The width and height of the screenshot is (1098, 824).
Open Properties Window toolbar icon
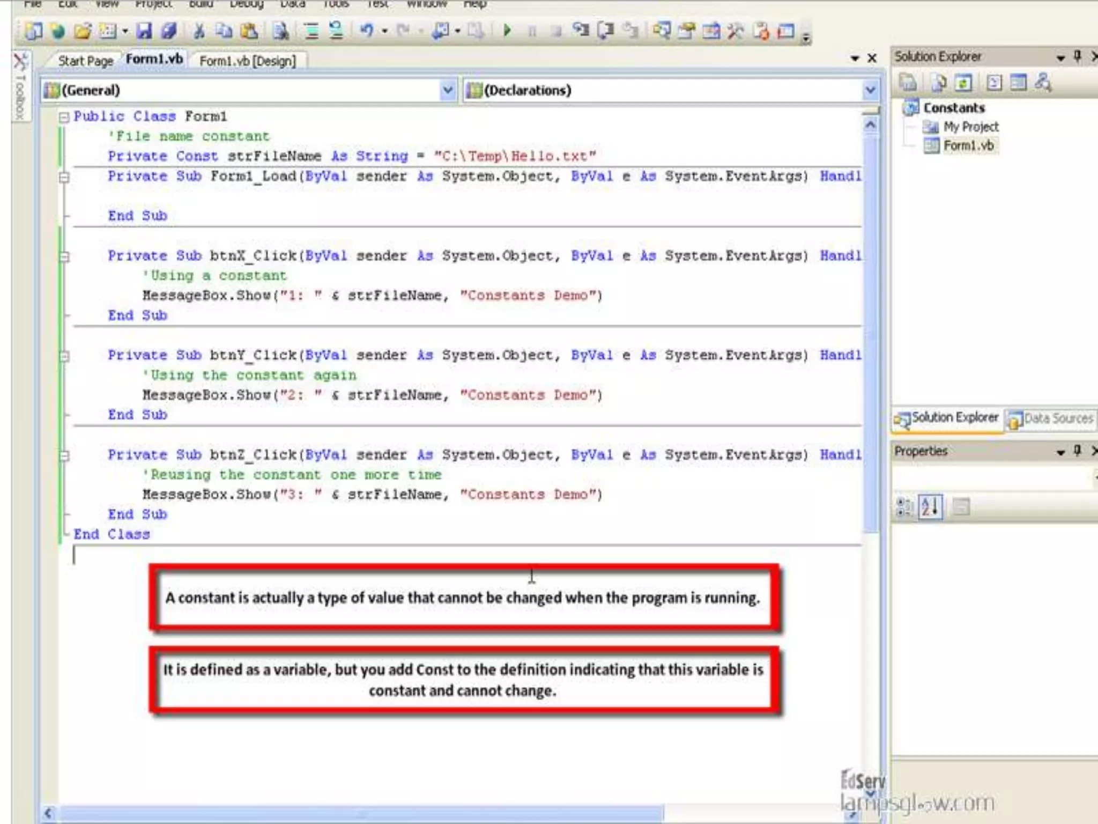tap(687, 31)
